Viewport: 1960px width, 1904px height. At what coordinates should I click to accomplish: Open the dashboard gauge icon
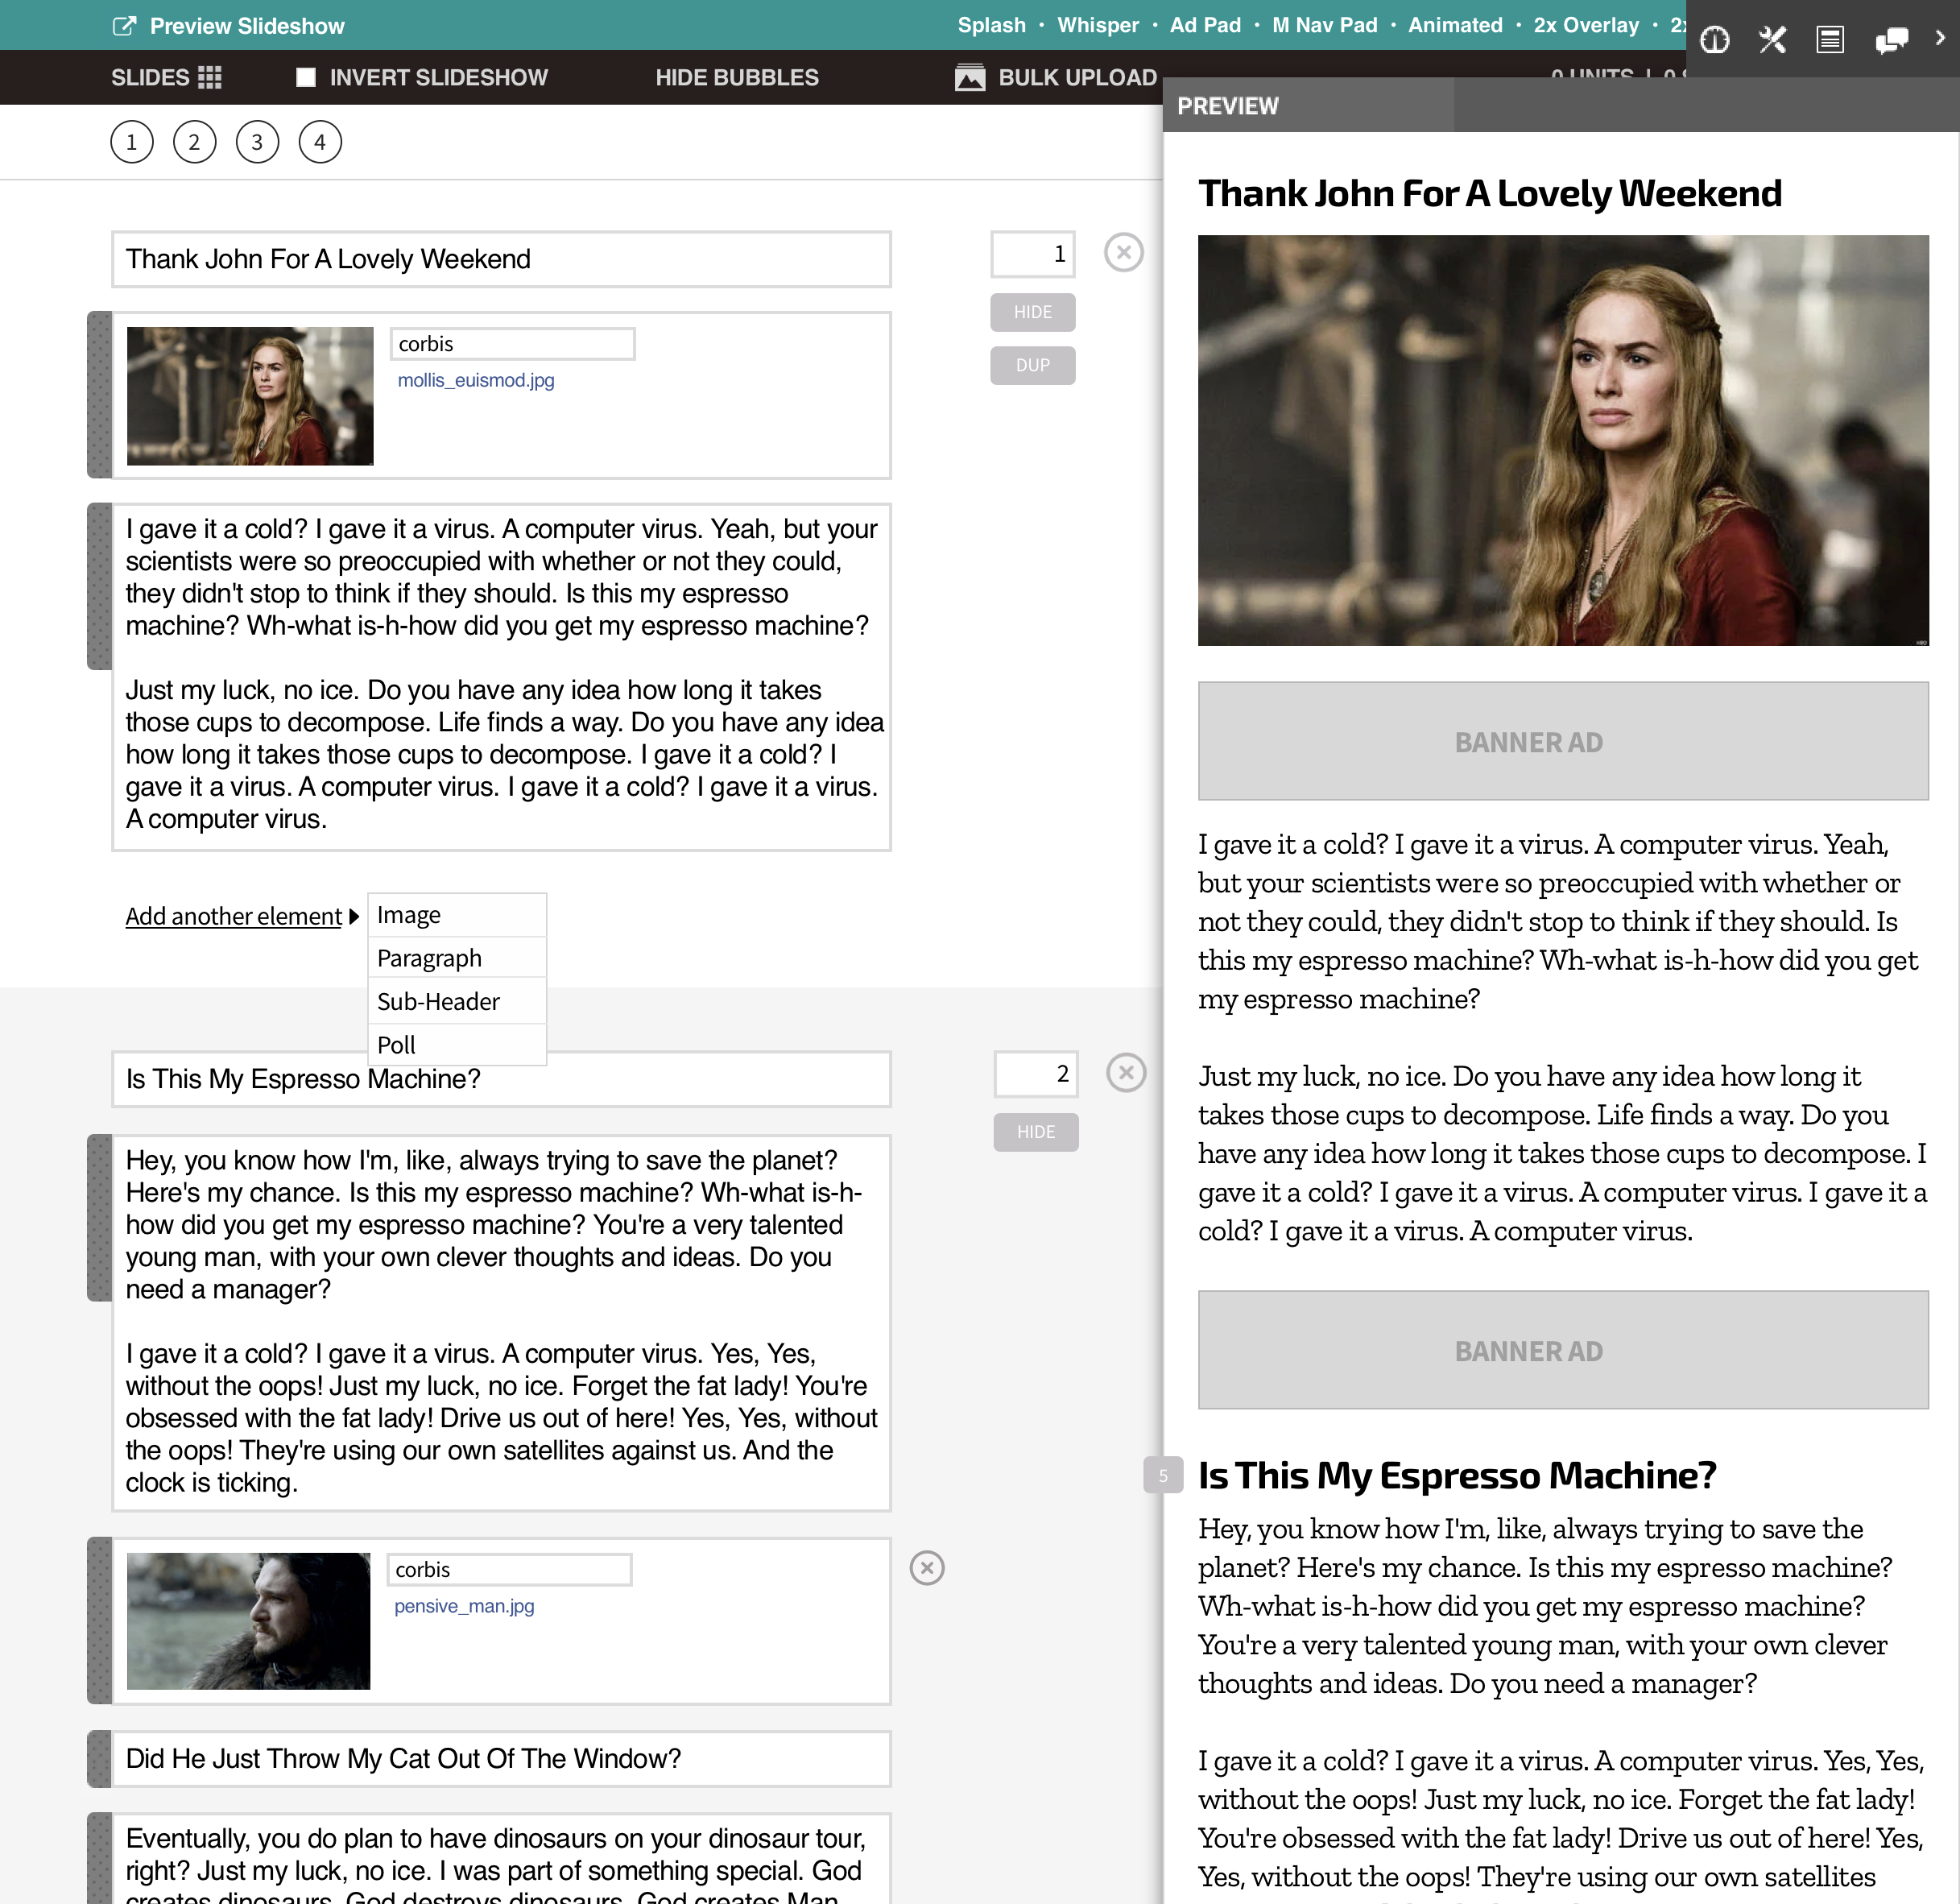tap(1715, 40)
